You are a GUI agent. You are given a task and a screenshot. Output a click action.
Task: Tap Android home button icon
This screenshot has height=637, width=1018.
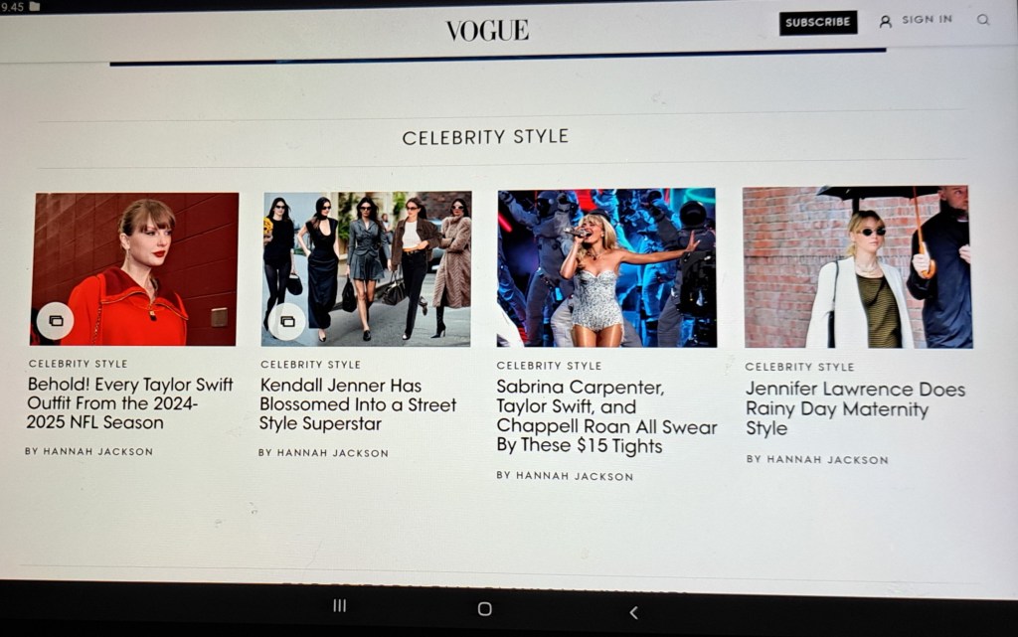(484, 608)
